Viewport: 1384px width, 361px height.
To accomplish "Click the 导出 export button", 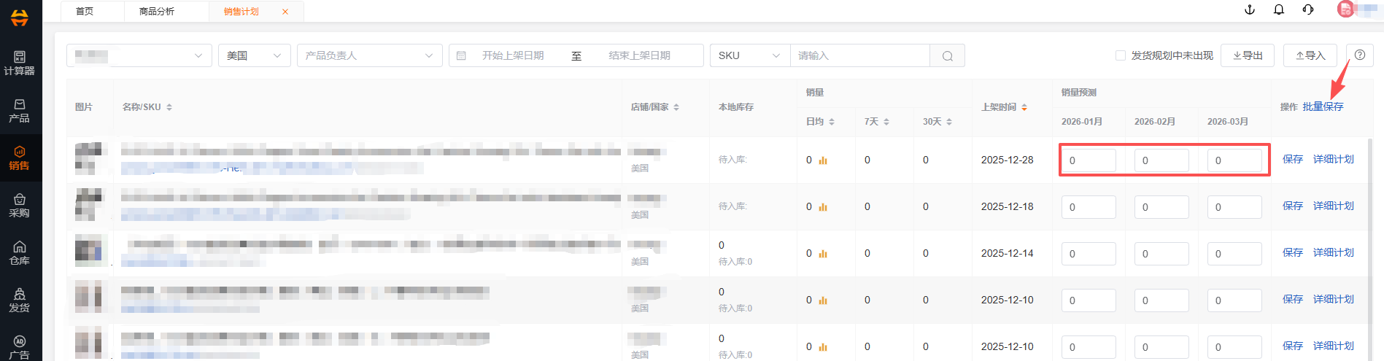I will [x=1248, y=55].
